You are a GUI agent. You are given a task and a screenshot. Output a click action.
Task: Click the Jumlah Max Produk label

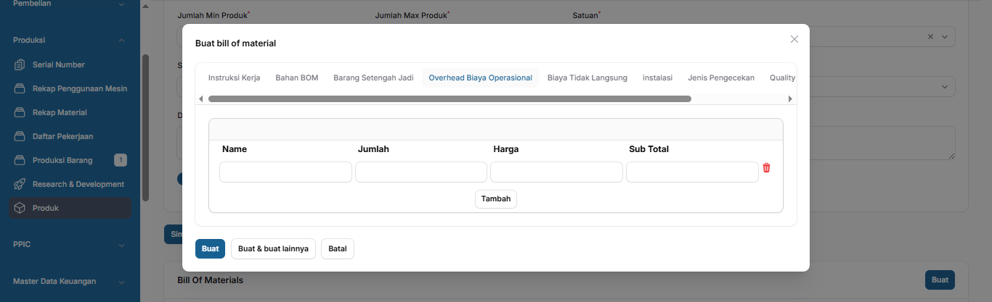pos(412,14)
